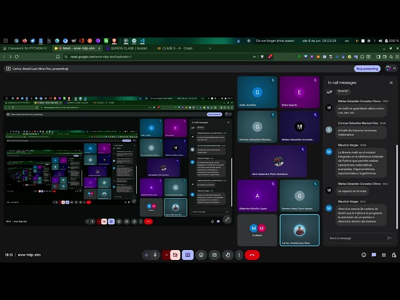The width and height of the screenshot is (400, 300).
Task: Expand the shared screen preview fullscreen icon
Action: [227, 219]
